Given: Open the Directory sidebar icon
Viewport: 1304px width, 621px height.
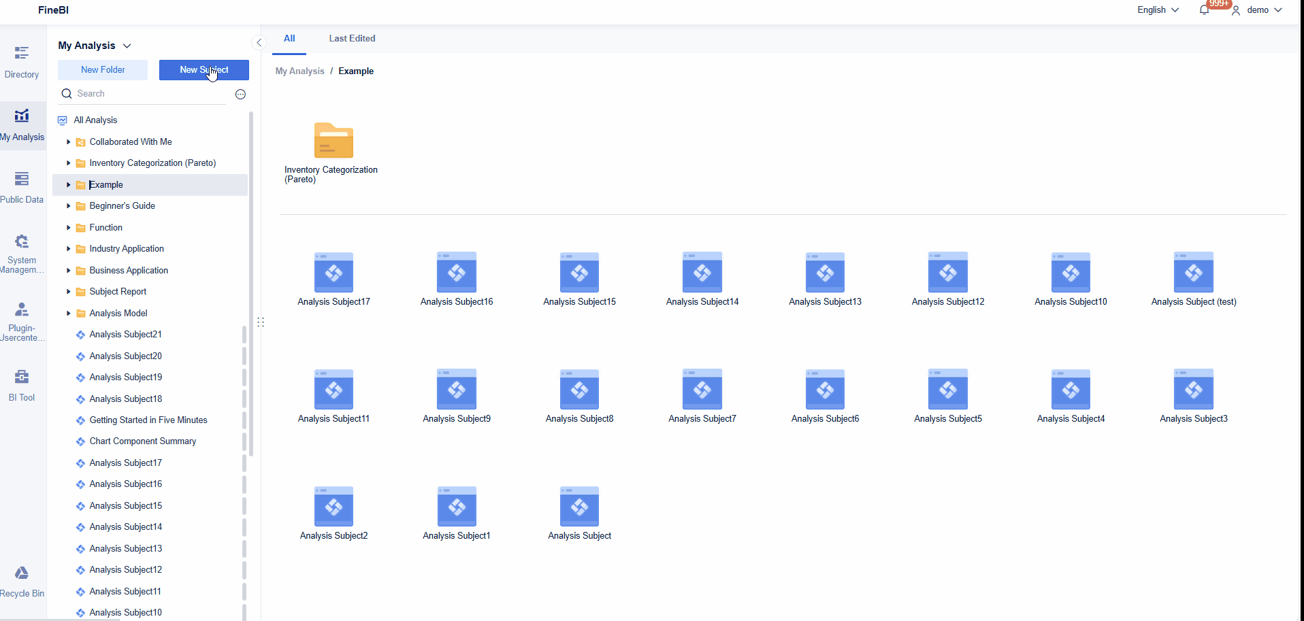Looking at the screenshot, I should click(22, 53).
